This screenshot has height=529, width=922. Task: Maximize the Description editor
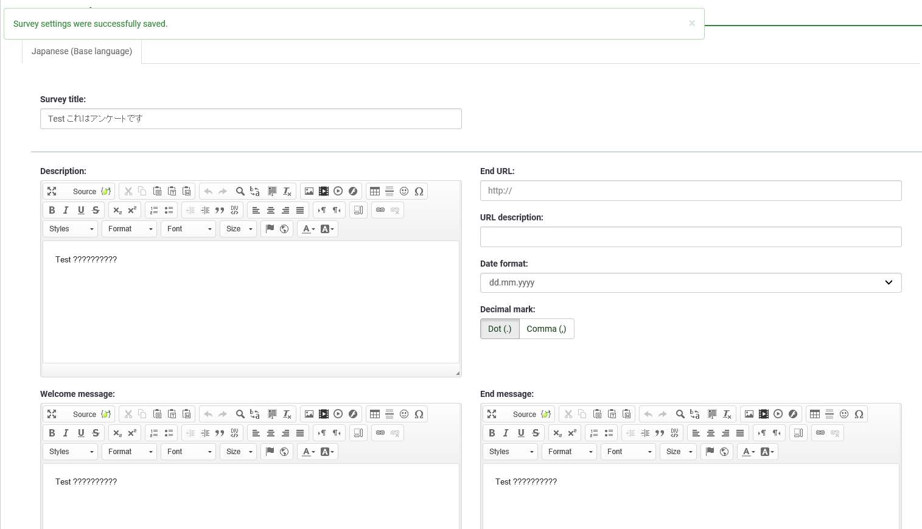pos(52,191)
